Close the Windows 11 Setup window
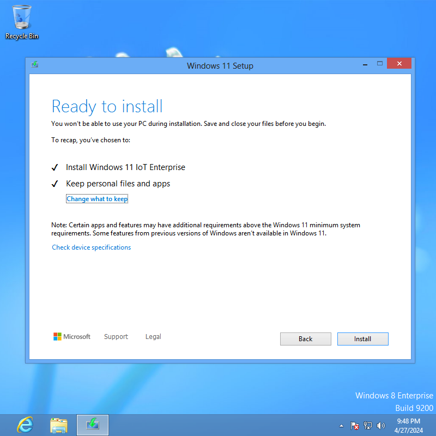This screenshot has width=436, height=436. tap(399, 64)
